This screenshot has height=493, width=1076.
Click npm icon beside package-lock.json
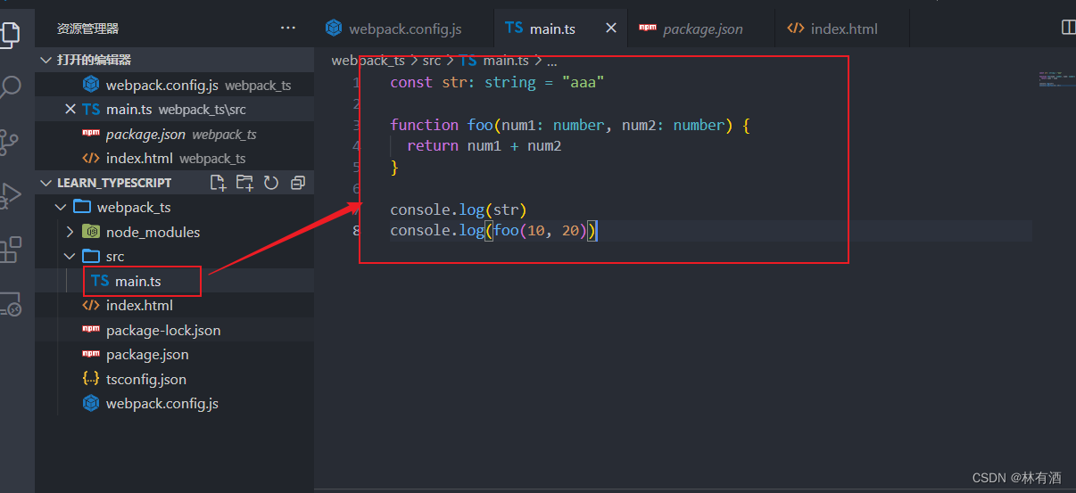(90, 330)
